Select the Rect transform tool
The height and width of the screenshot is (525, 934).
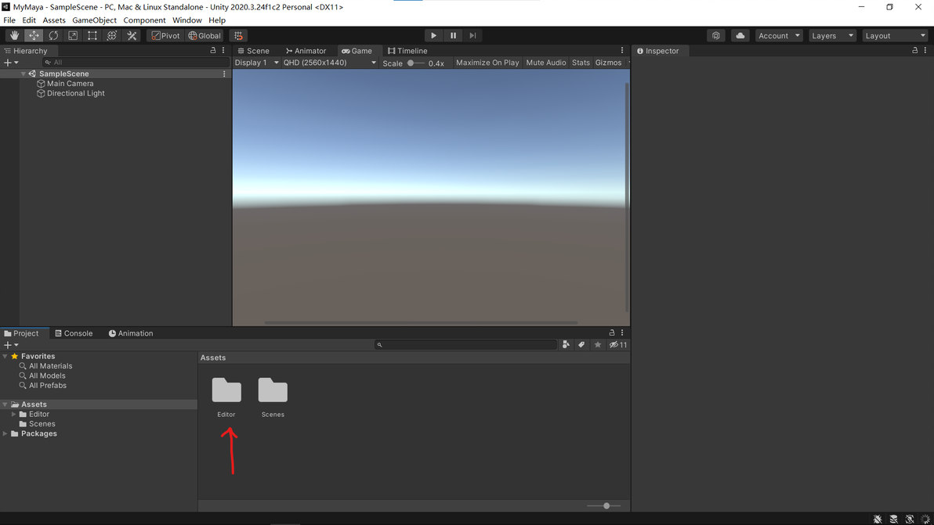click(x=92, y=36)
